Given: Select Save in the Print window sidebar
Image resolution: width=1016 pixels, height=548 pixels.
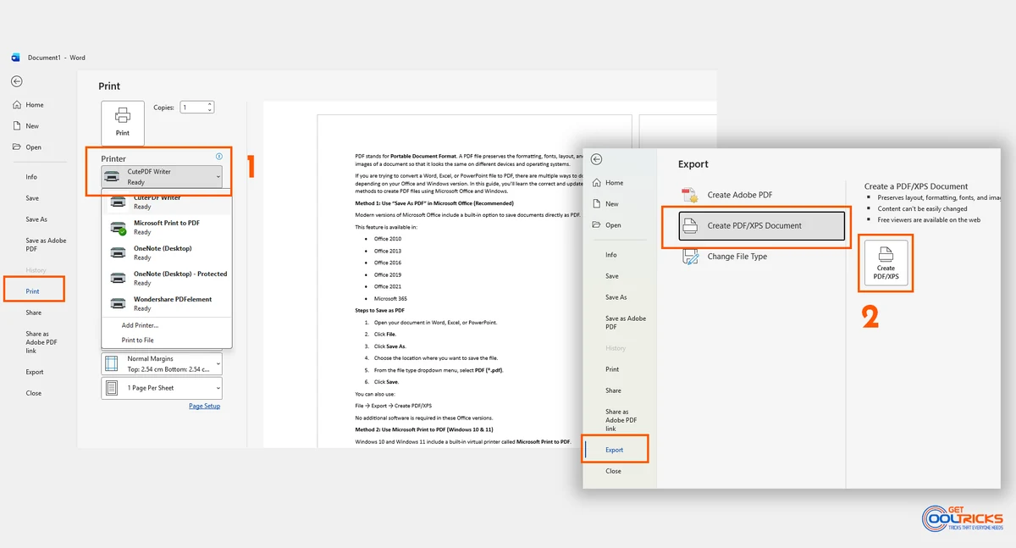Looking at the screenshot, I should click(x=32, y=198).
